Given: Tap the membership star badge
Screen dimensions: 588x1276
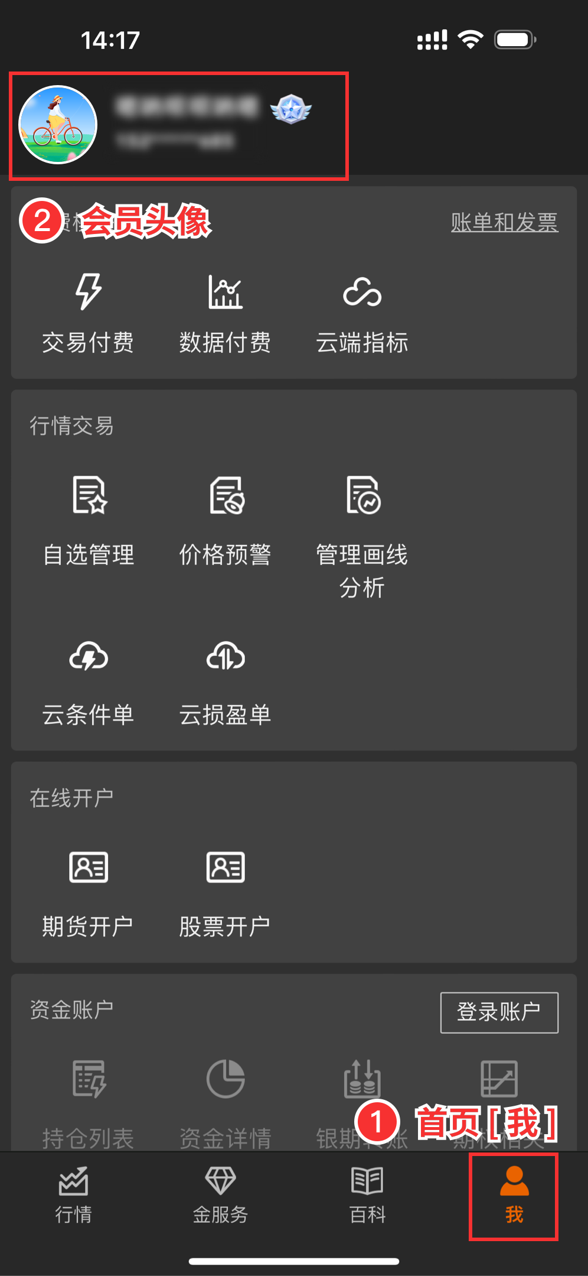Looking at the screenshot, I should (290, 109).
